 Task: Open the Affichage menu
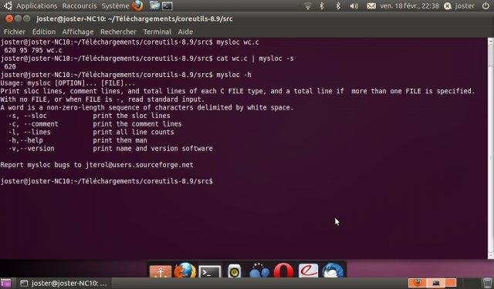(78, 32)
